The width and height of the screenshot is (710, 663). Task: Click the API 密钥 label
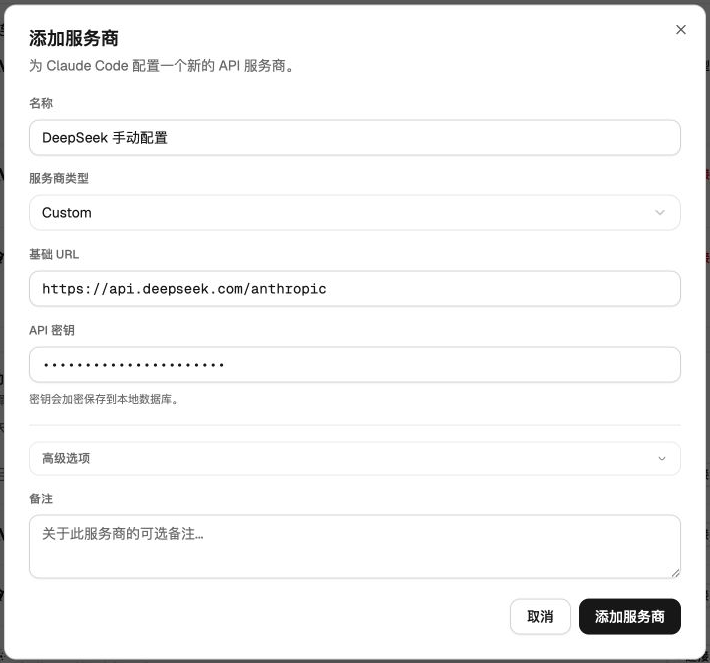(52, 330)
